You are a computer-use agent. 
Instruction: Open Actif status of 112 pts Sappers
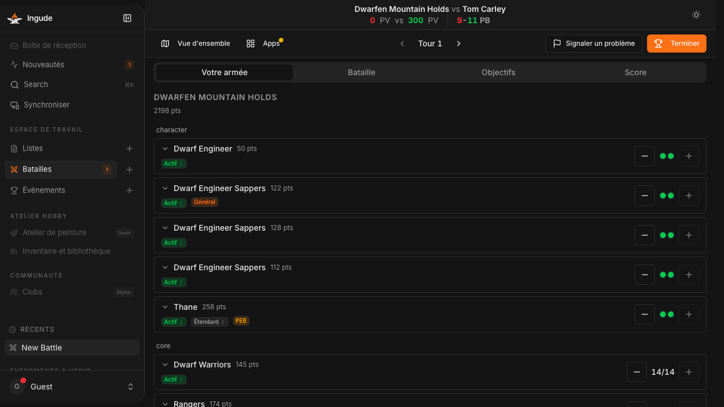point(174,282)
